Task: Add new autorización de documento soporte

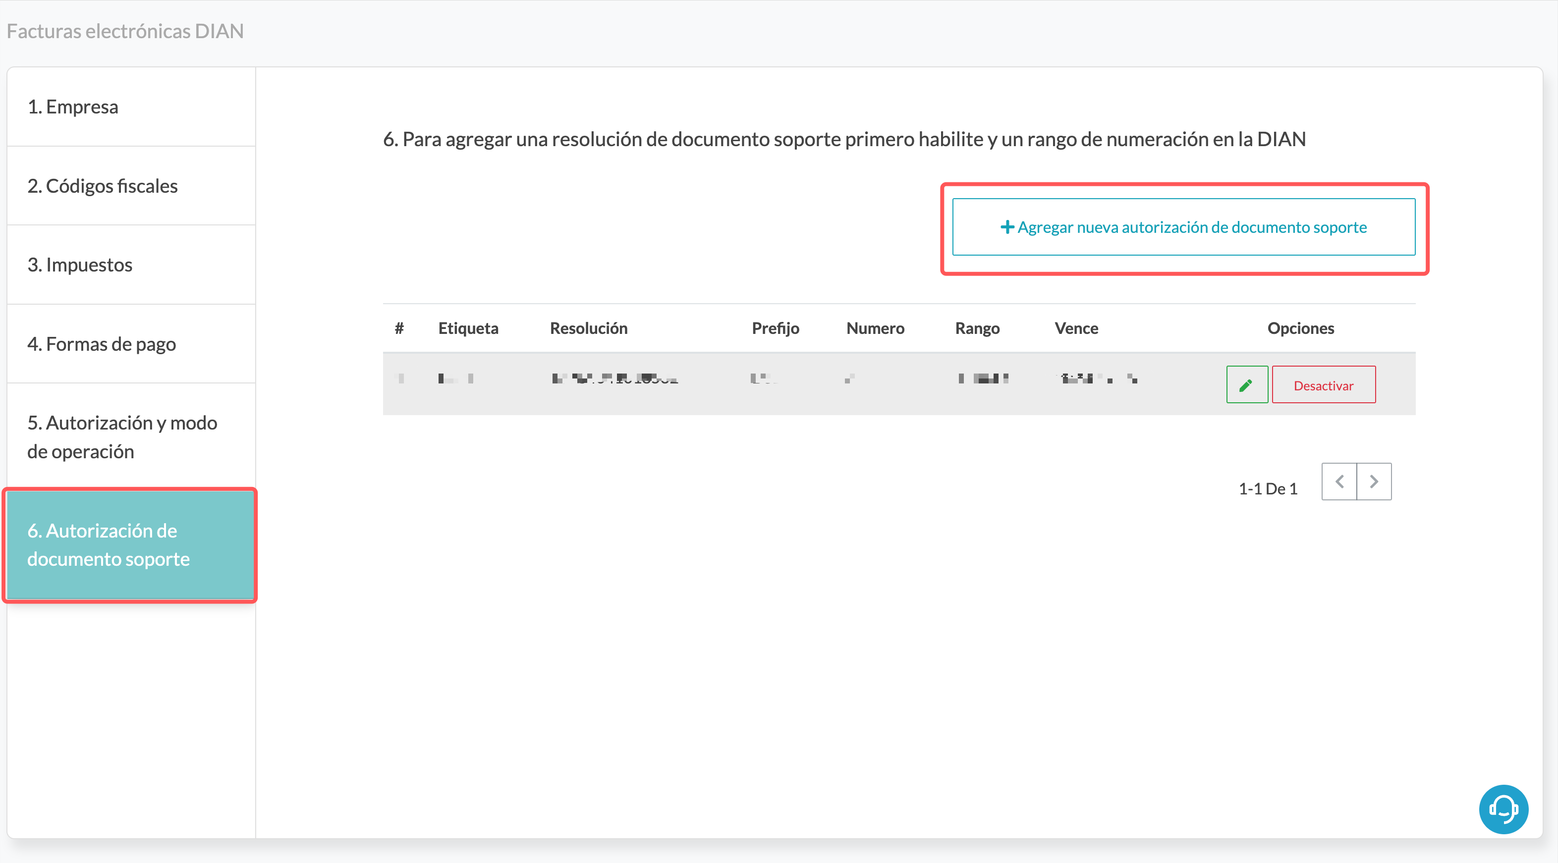Action: coord(1184,227)
